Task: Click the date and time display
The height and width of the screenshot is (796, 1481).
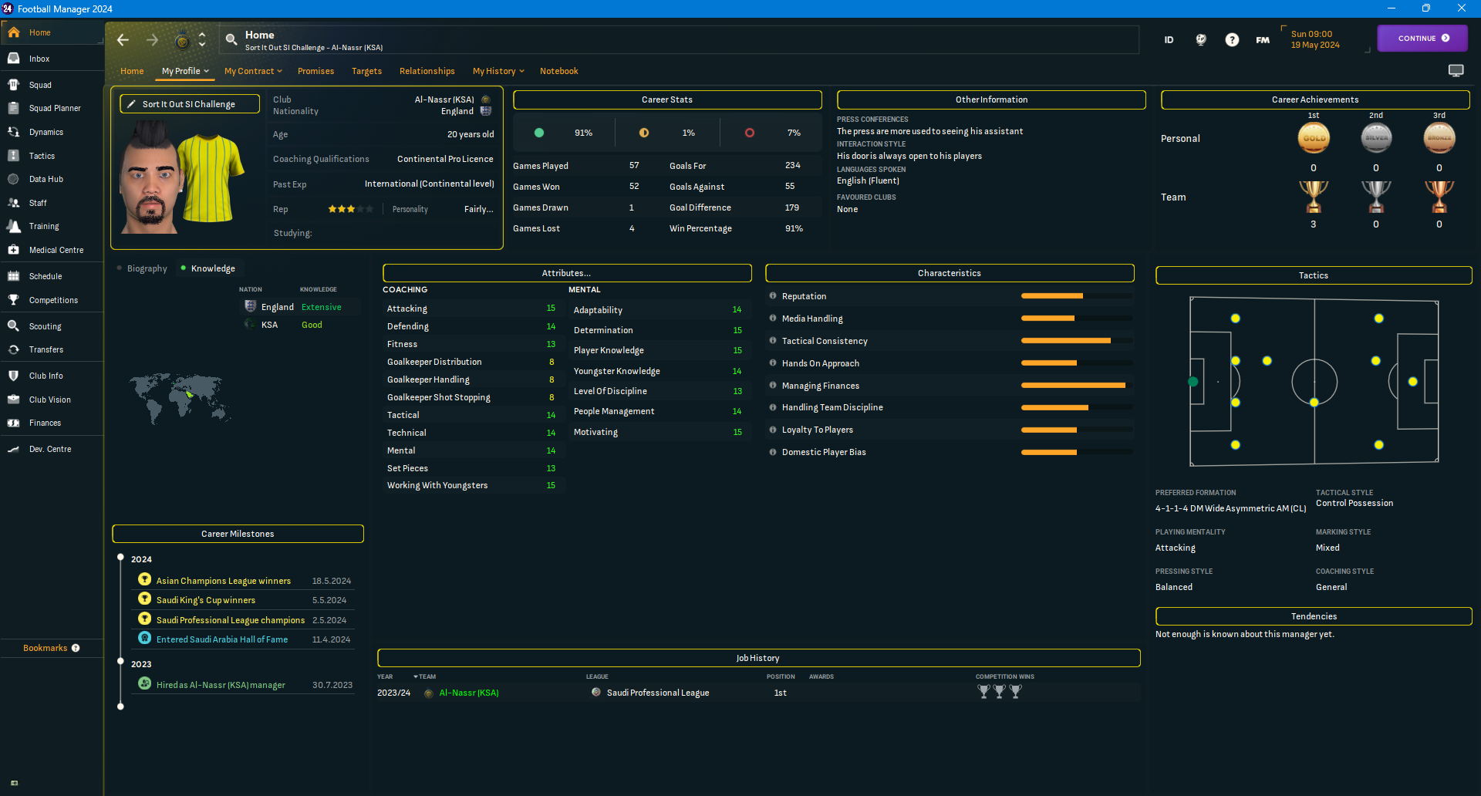Action: [1315, 40]
